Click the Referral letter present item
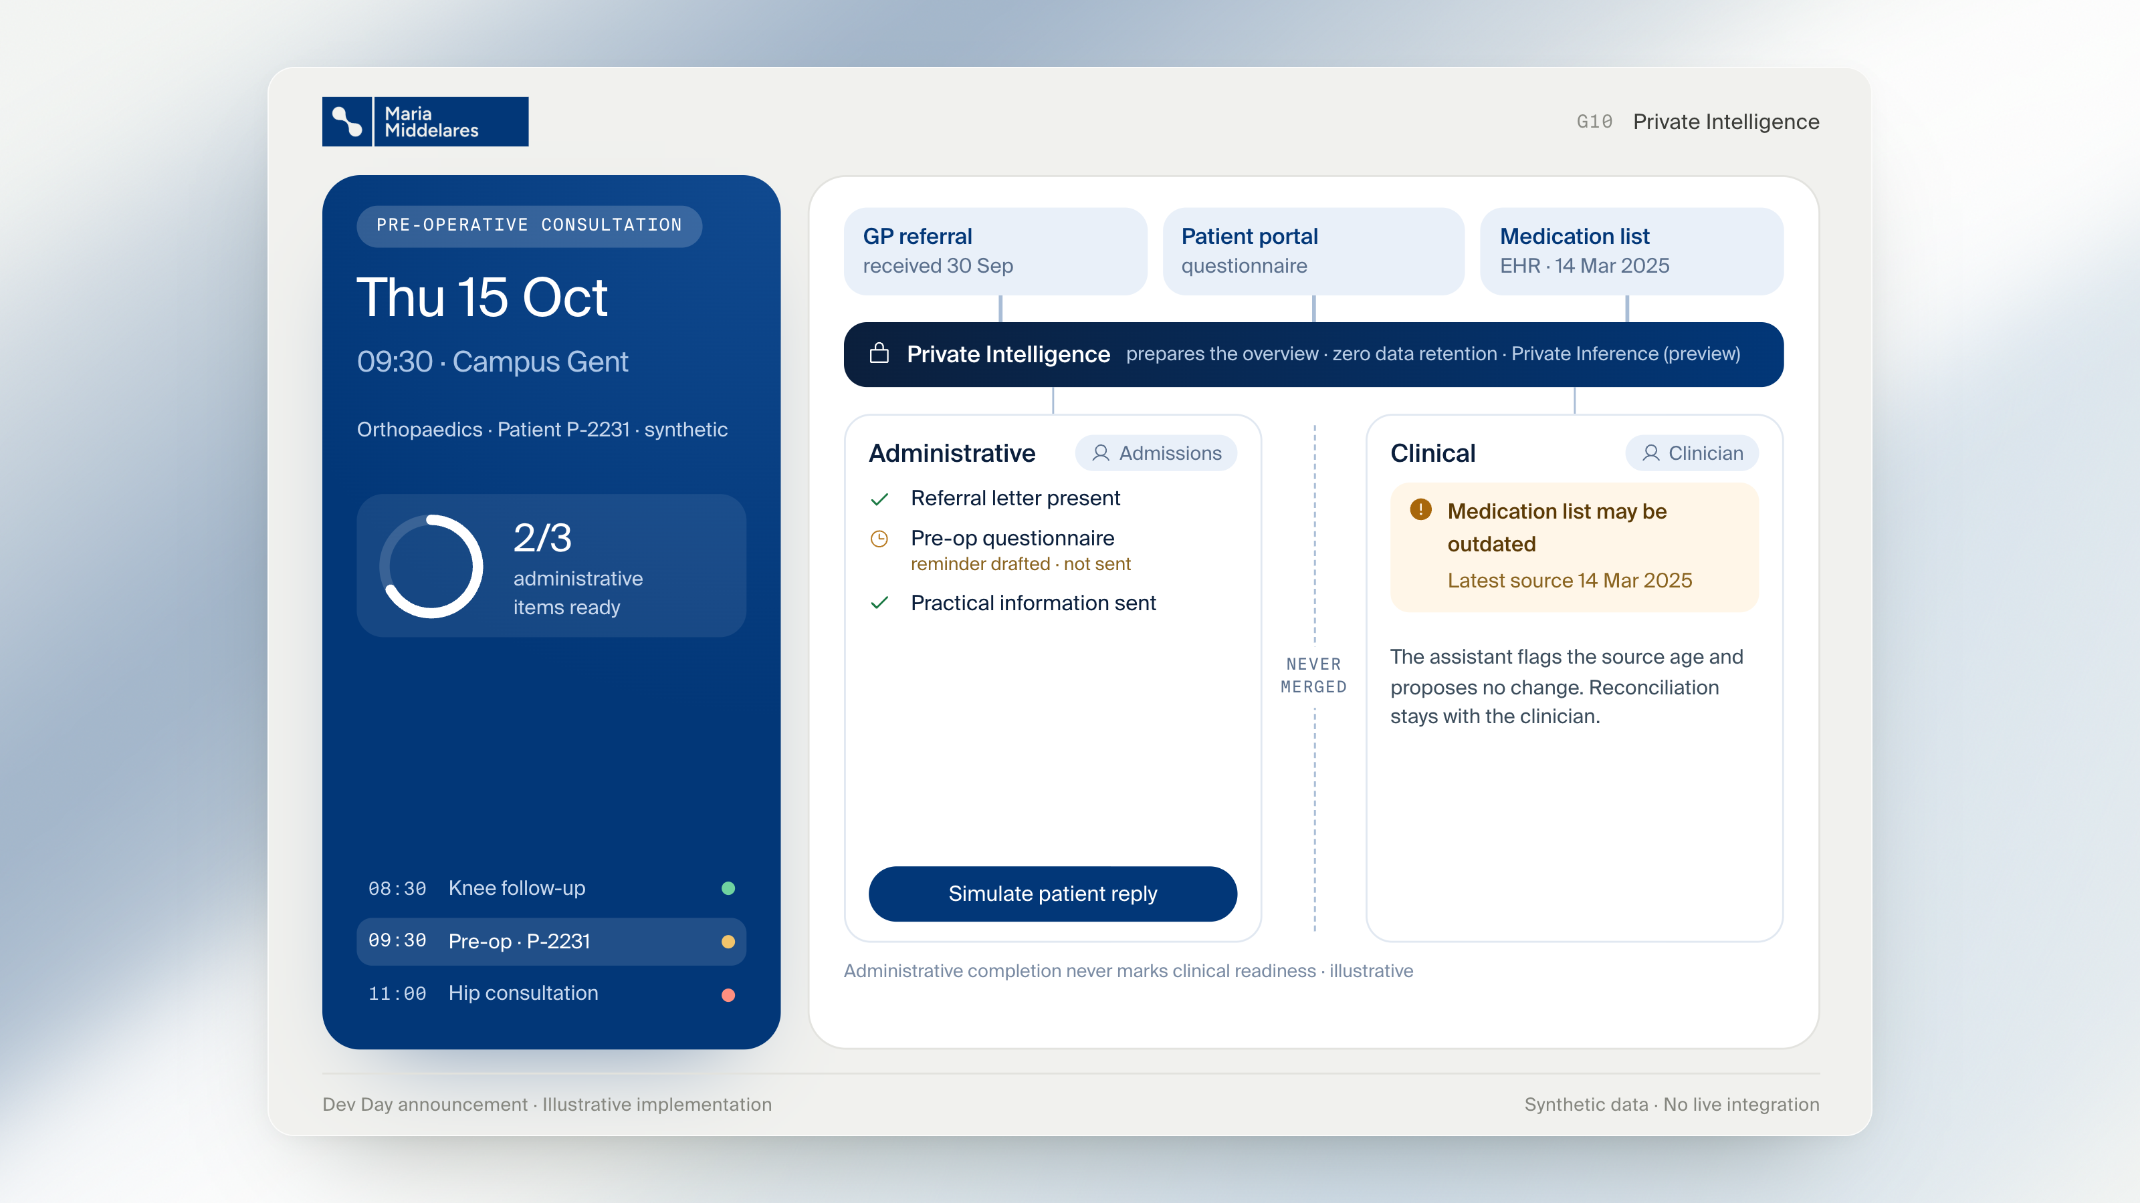The width and height of the screenshot is (2140, 1203). tap(1015, 498)
